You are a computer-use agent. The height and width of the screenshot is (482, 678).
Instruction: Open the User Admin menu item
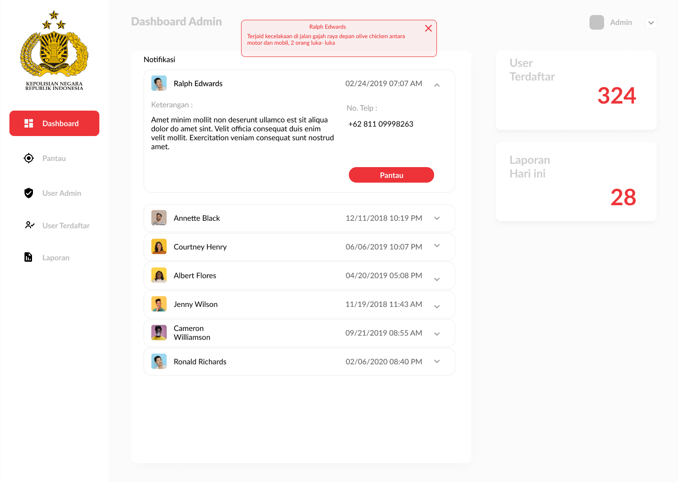point(62,193)
